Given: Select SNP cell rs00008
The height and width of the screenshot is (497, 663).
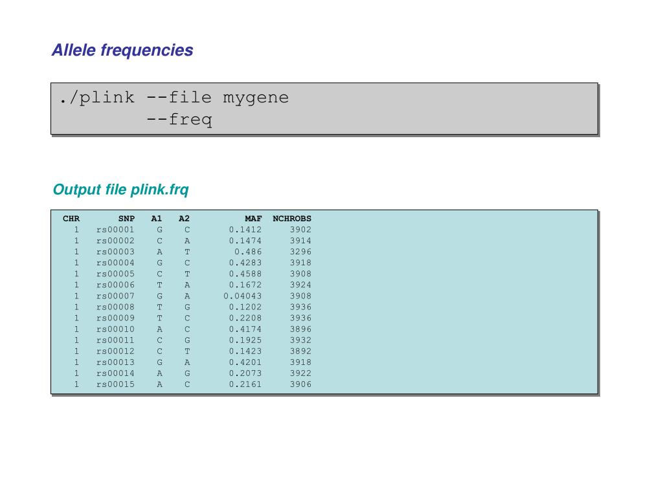Looking at the screenshot, I should tap(115, 307).
